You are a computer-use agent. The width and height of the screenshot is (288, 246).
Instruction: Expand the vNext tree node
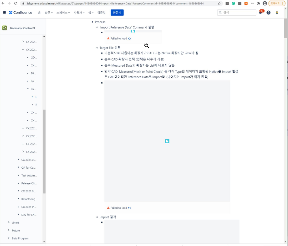coord(9,222)
